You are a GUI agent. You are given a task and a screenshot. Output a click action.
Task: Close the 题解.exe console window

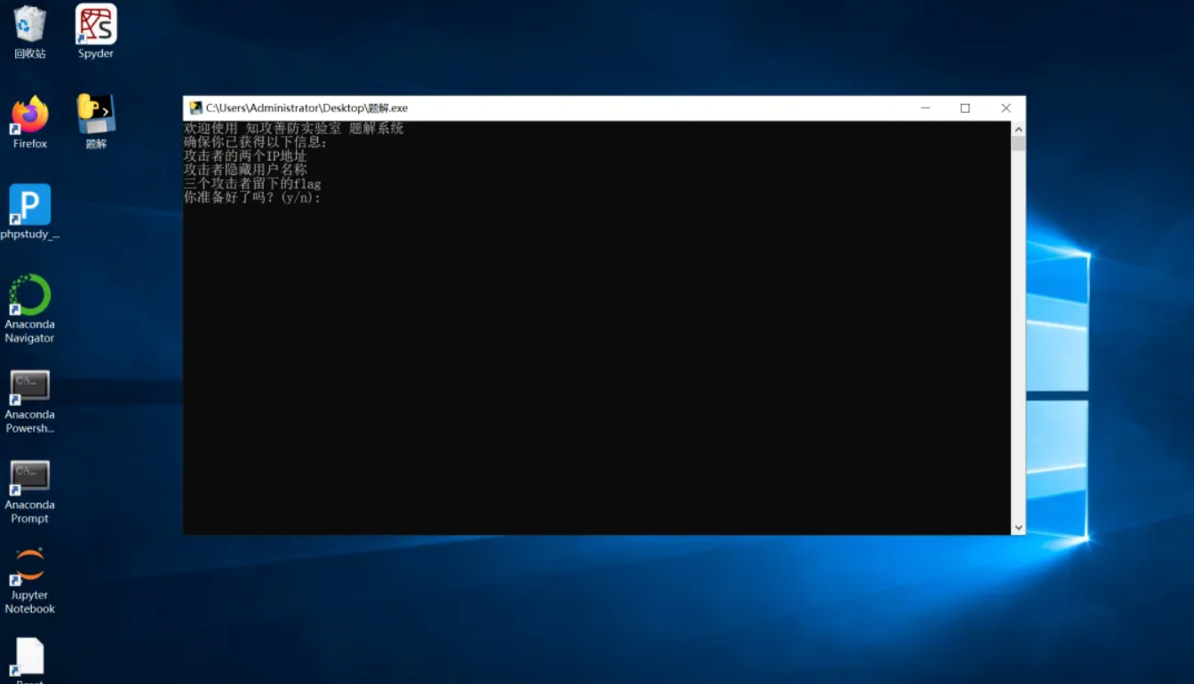coord(1006,108)
